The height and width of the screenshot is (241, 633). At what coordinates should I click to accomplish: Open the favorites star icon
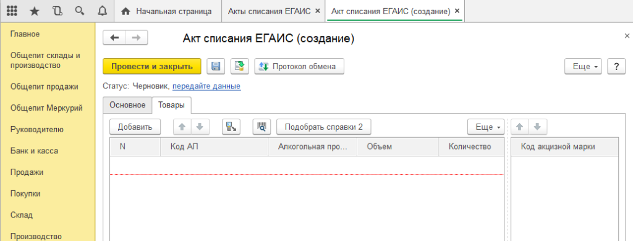click(35, 11)
